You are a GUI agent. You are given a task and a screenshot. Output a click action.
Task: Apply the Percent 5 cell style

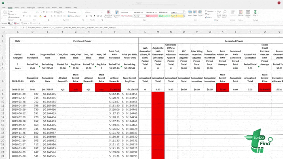click(x=164, y=13)
